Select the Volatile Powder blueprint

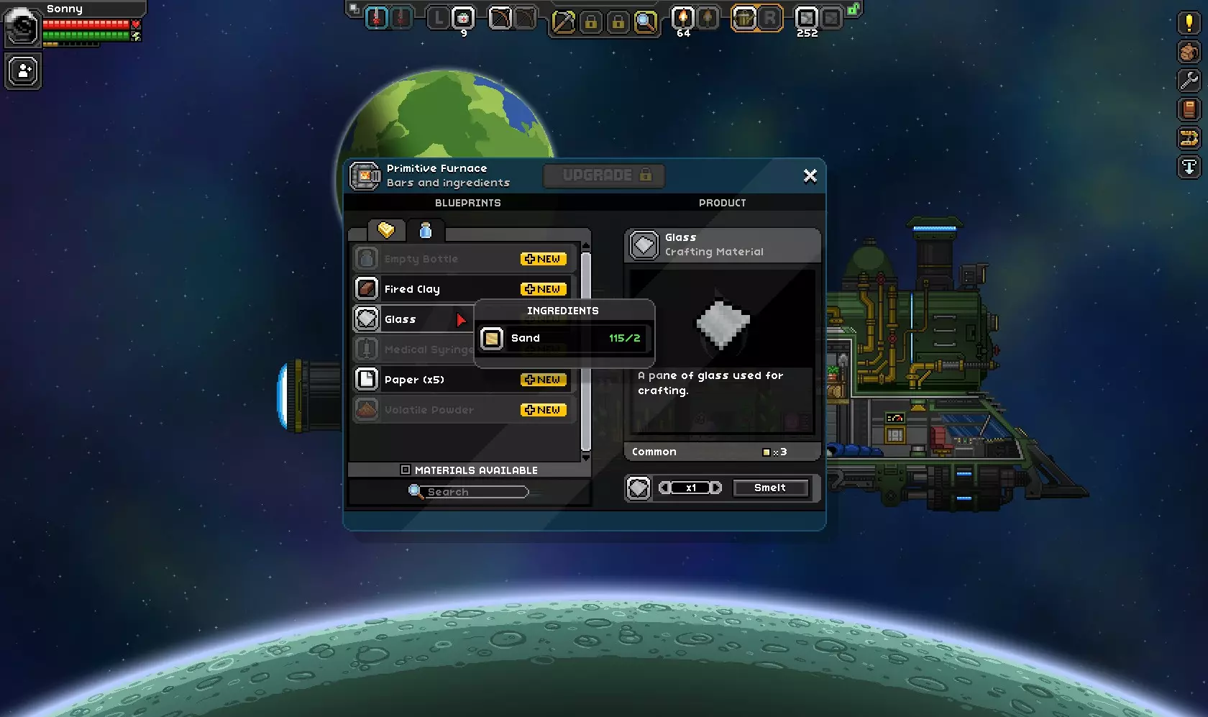(464, 410)
